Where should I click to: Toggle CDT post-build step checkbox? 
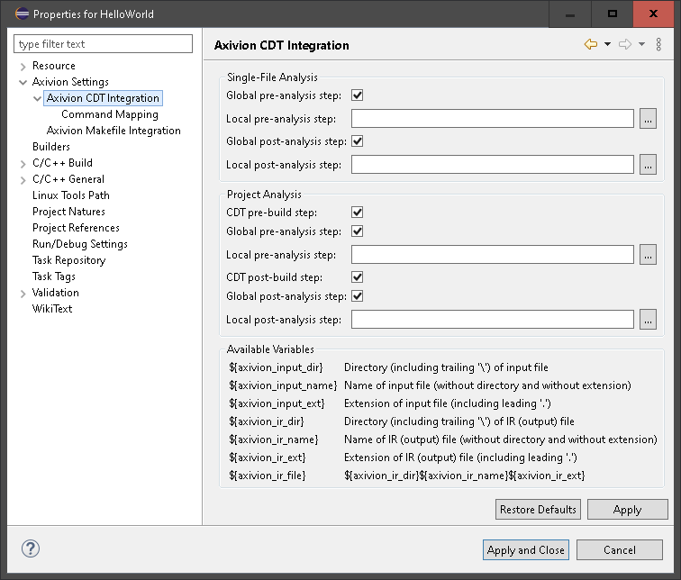[x=358, y=277]
